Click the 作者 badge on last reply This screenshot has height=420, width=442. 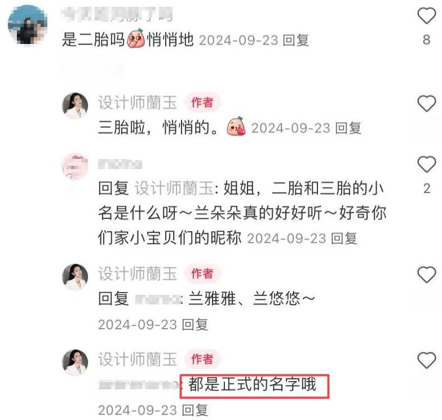pos(202,359)
